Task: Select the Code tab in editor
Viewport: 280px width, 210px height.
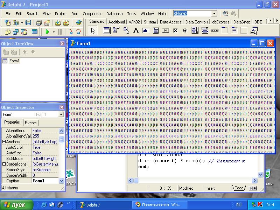Action: coord(239,188)
